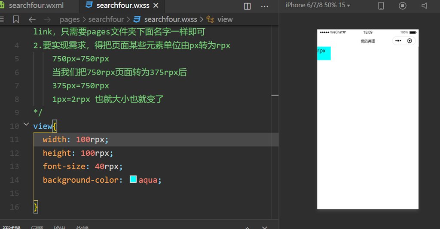Collapse the view rule fold chevron

pyautogui.click(x=26, y=124)
